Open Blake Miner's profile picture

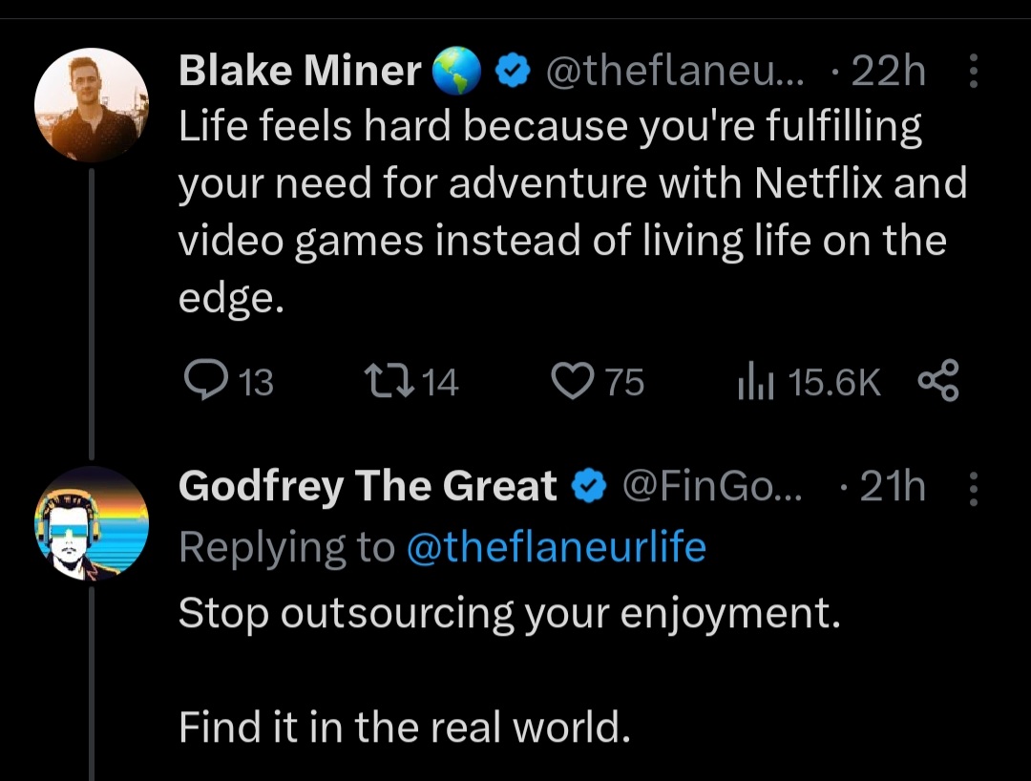point(91,103)
